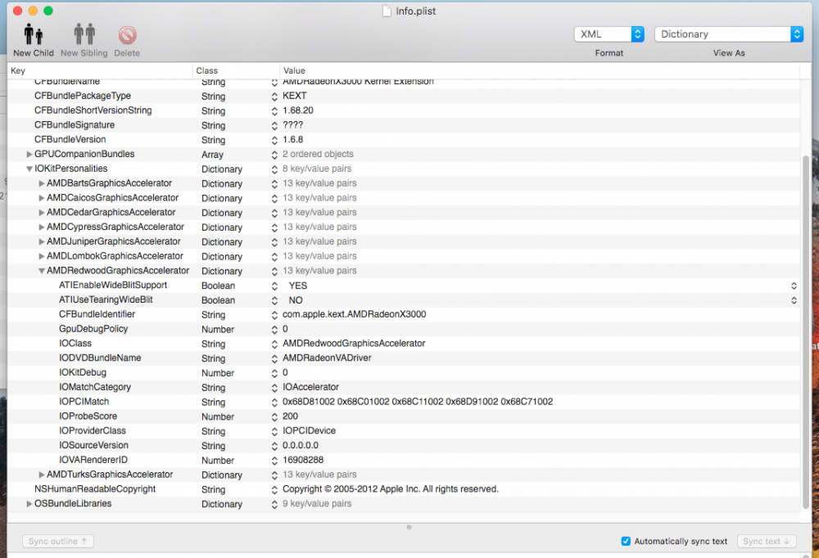
Task: Click the New Child toolbar icon
Action: (33, 34)
